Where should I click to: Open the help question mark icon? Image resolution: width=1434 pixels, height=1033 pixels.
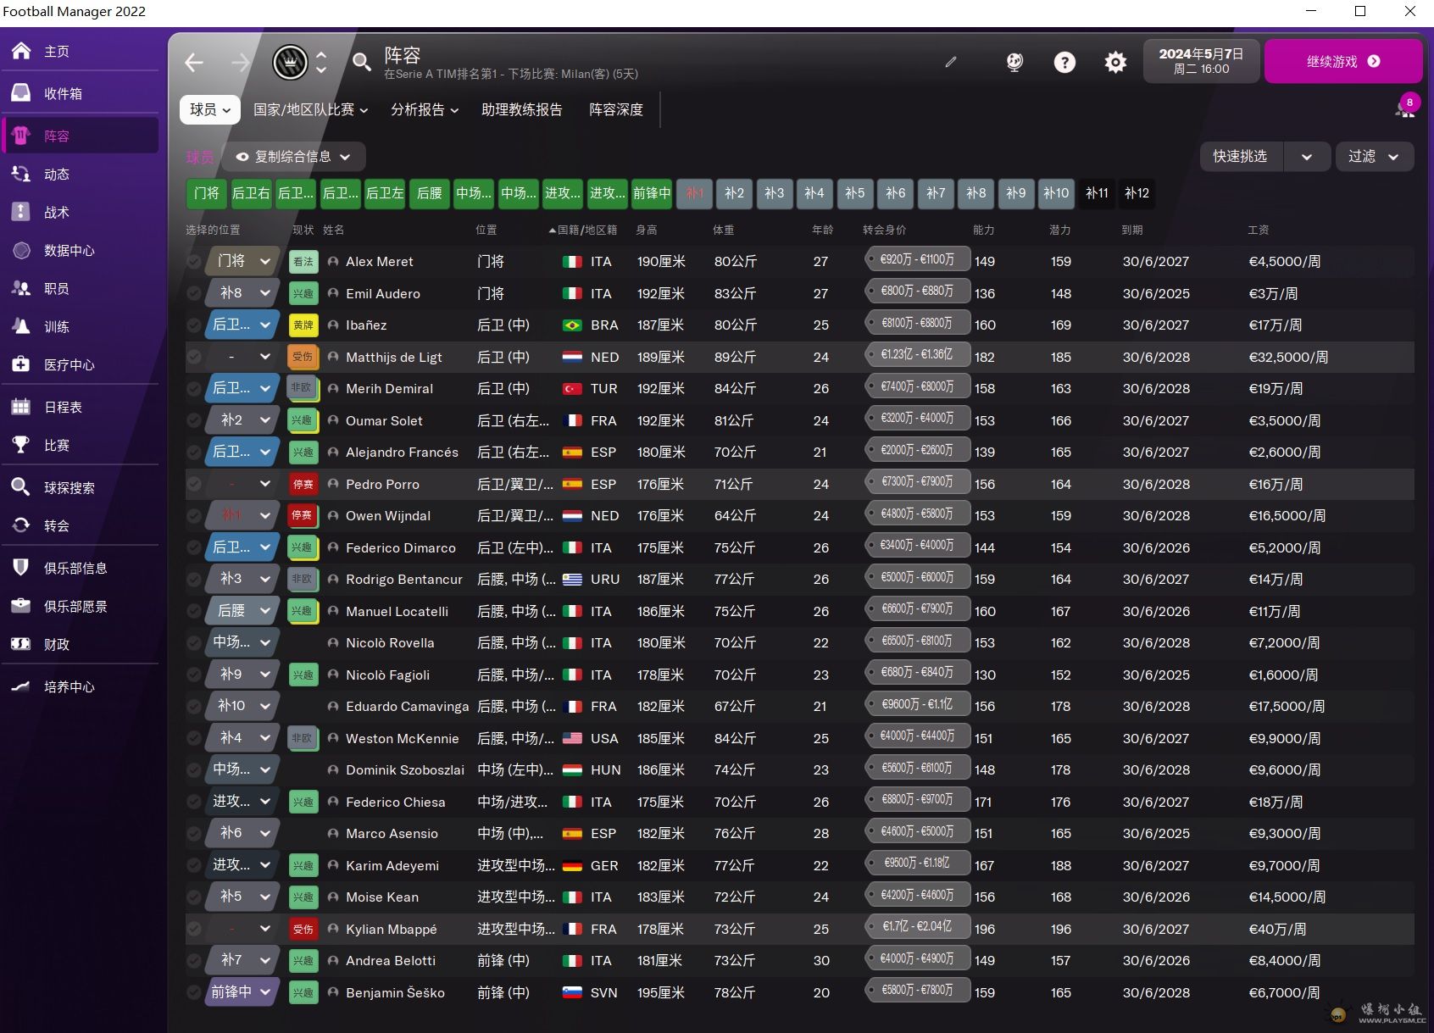(x=1064, y=62)
